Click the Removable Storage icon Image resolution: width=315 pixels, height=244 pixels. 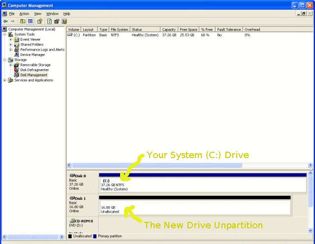17,65
